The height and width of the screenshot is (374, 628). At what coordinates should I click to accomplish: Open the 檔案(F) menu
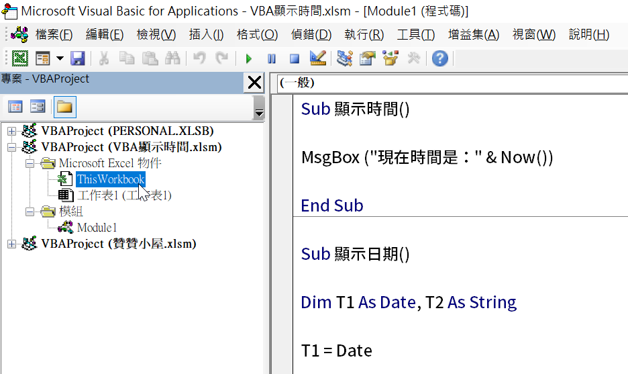pyautogui.click(x=54, y=35)
